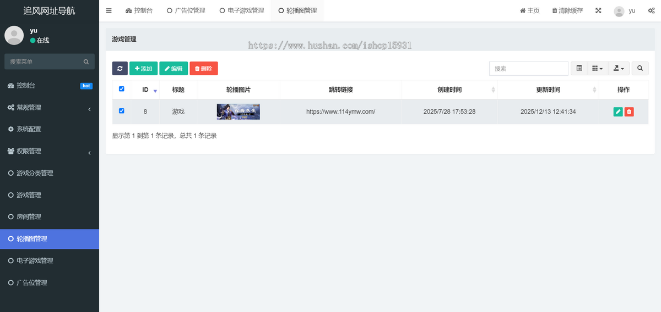Image resolution: width=661 pixels, height=312 pixels.
Task: Sort by 创建时间 column header
Action: 449,90
